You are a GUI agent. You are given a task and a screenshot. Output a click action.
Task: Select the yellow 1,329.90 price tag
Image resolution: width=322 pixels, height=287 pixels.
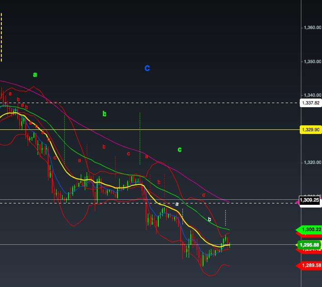[311, 130]
